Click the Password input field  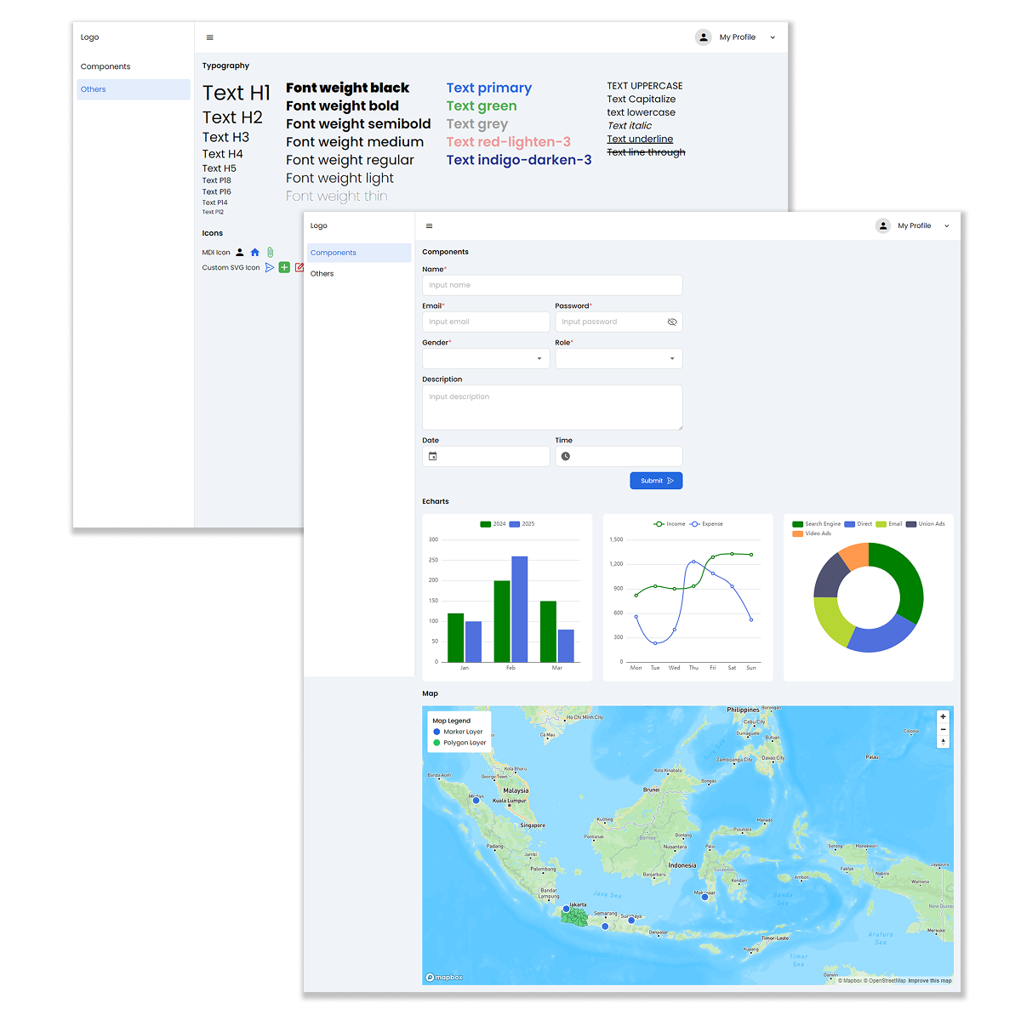(619, 322)
